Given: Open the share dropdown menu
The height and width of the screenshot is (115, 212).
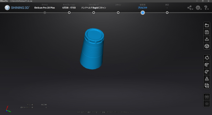Looking at the screenshot, I should coord(190,8).
